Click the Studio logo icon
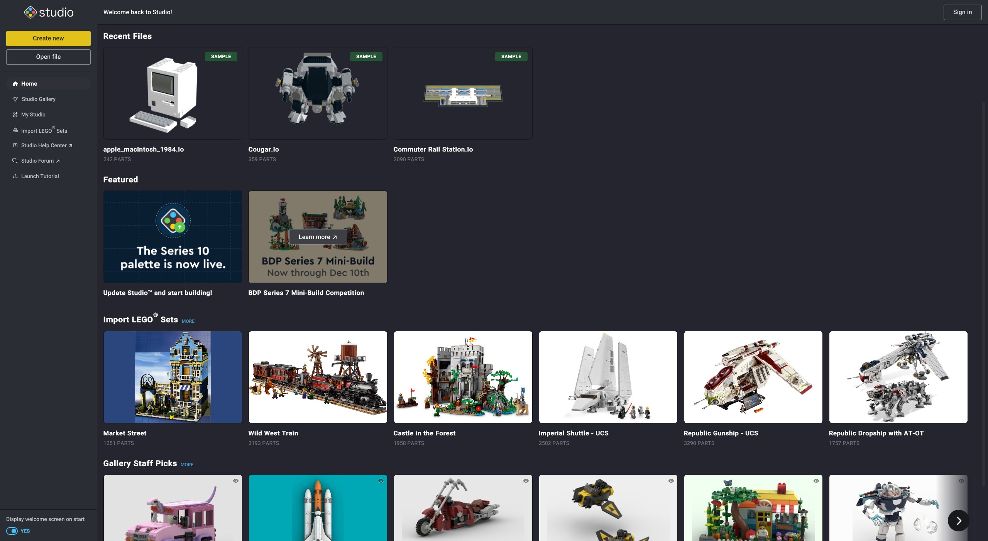Viewport: 988px width, 541px height. click(x=30, y=12)
